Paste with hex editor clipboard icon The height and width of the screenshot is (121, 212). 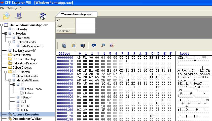click(x=74, y=46)
